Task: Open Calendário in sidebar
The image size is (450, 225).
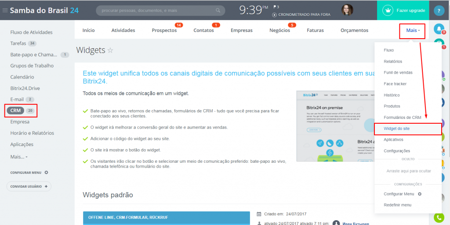Action: [x=22, y=77]
